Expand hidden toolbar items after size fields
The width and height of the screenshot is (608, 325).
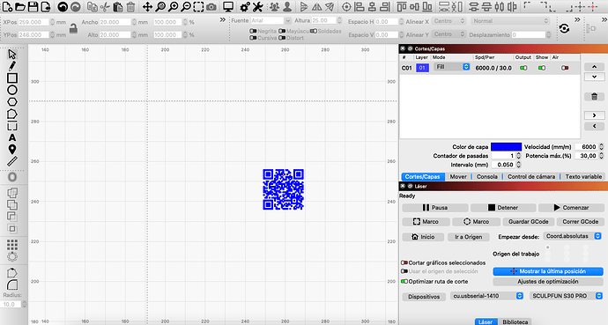click(223, 19)
